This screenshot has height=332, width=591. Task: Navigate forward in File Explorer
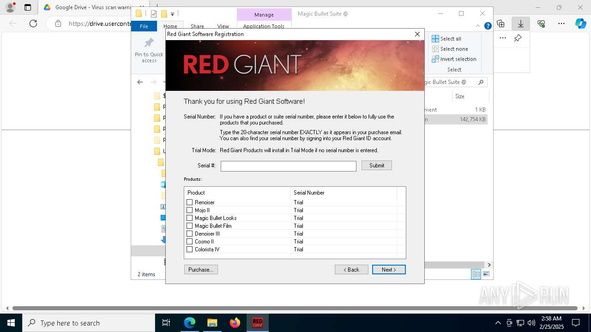tap(153, 82)
